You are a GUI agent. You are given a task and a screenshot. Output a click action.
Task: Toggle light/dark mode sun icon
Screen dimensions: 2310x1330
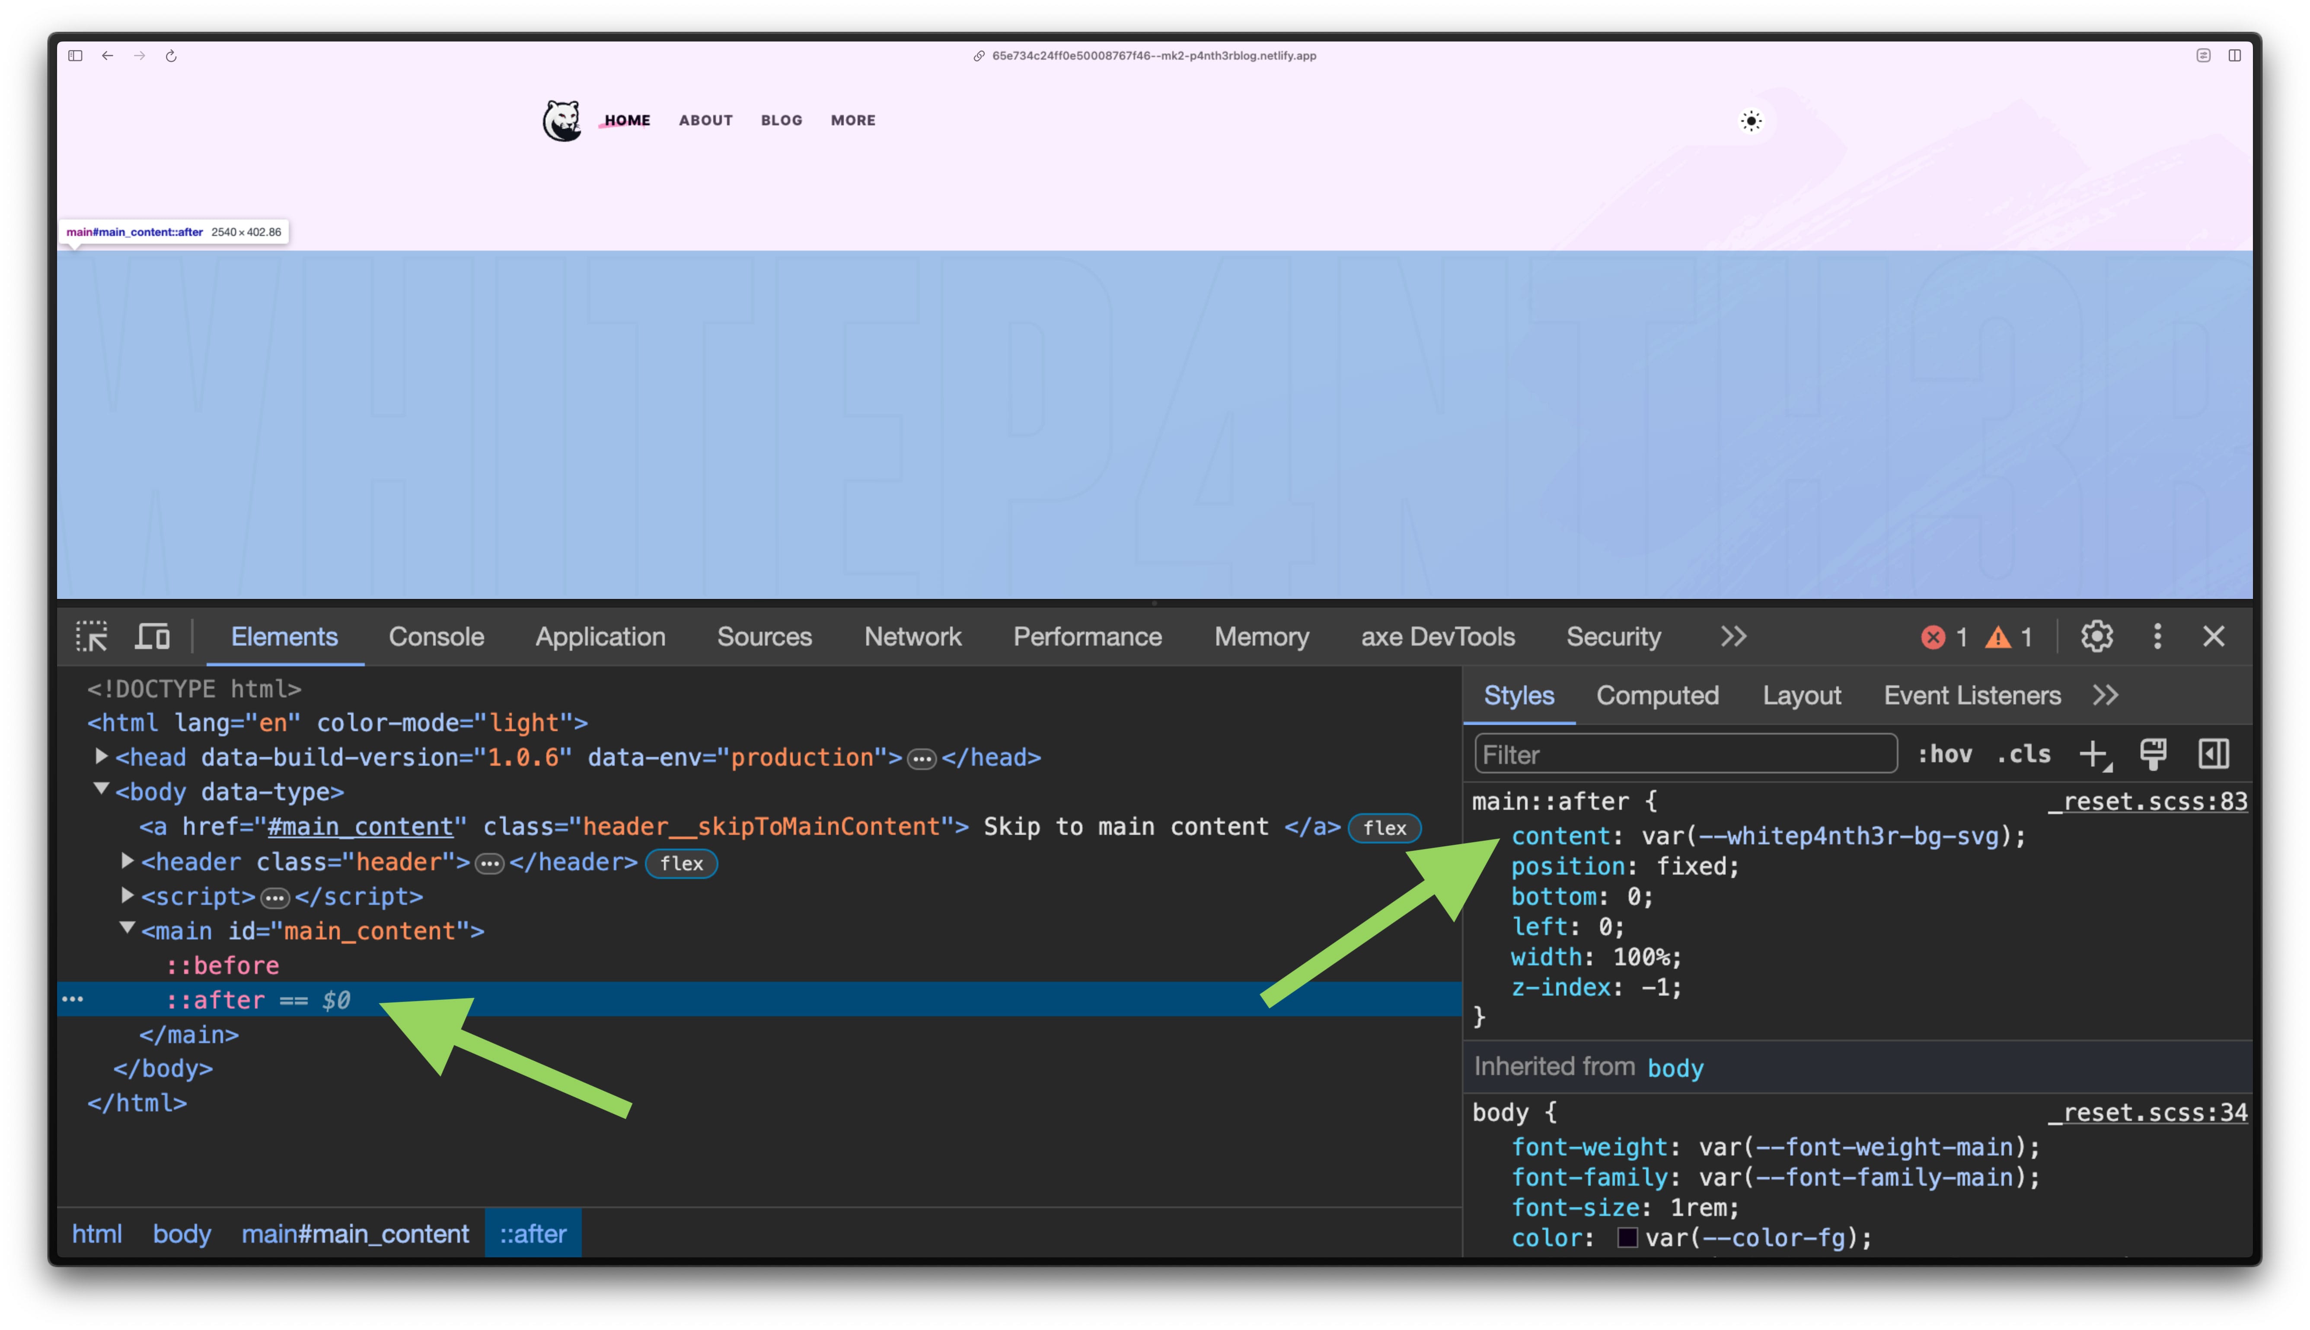pos(1751,121)
